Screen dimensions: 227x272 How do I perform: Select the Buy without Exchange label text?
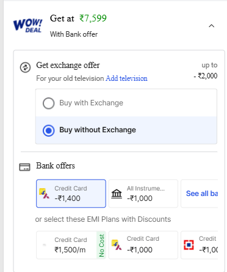[x=98, y=130]
